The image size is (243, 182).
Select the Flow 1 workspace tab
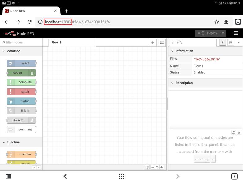72,43
